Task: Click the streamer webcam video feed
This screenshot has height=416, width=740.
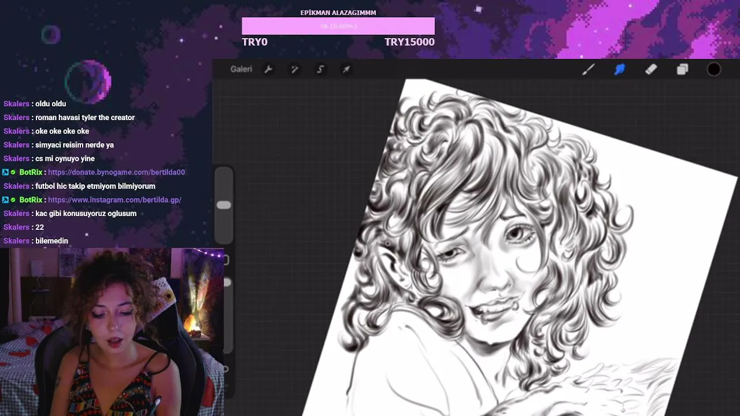Action: [112, 332]
